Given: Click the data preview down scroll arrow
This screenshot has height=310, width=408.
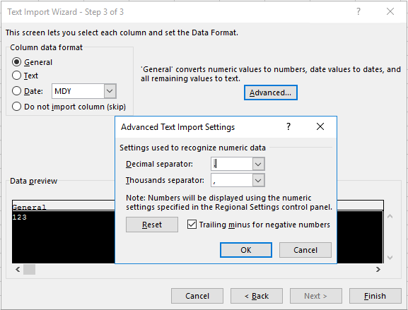Looking at the screenshot, I should pos(390,258).
